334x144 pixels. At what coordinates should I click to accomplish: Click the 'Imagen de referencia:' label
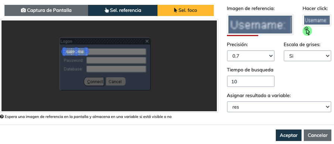click(251, 9)
